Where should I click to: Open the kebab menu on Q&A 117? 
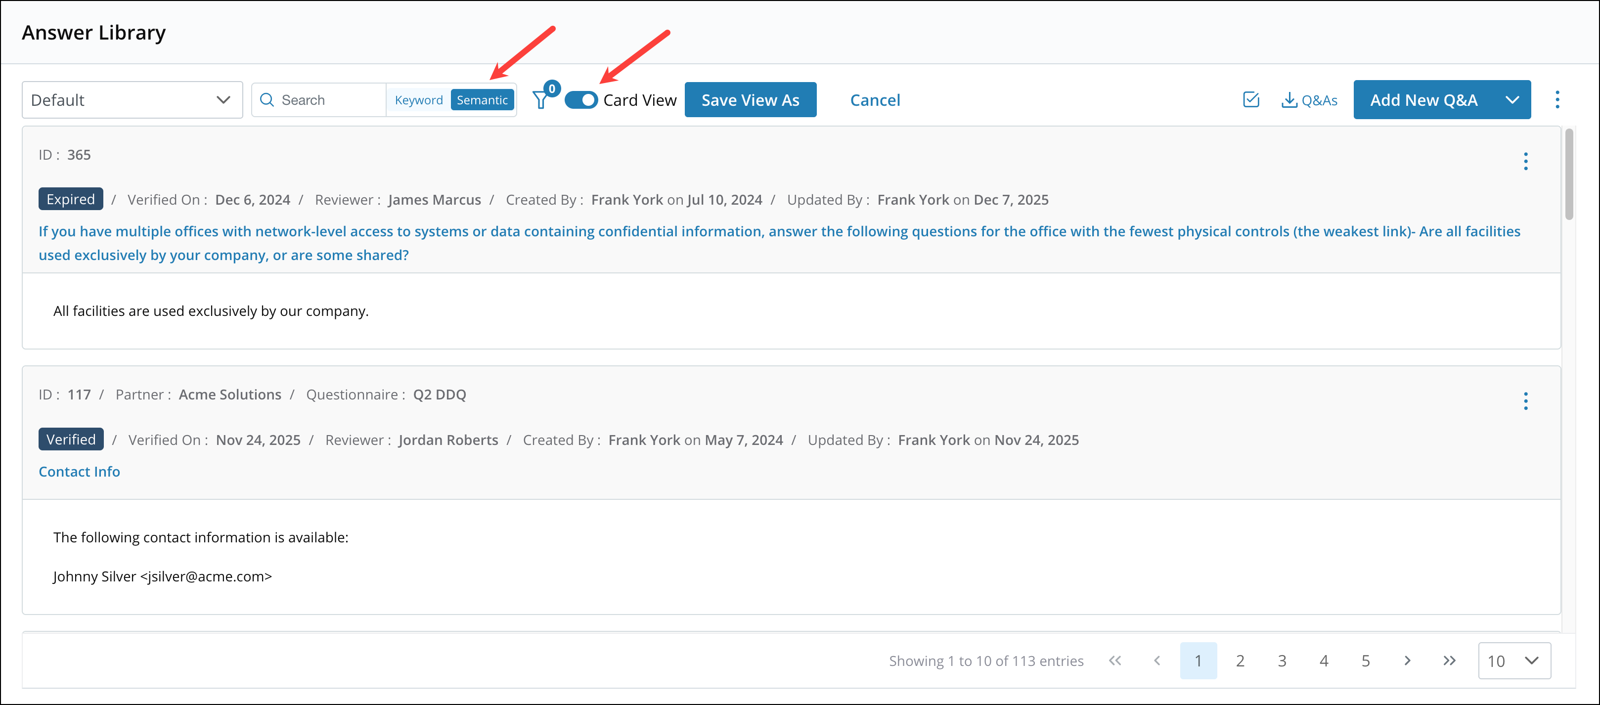point(1526,401)
